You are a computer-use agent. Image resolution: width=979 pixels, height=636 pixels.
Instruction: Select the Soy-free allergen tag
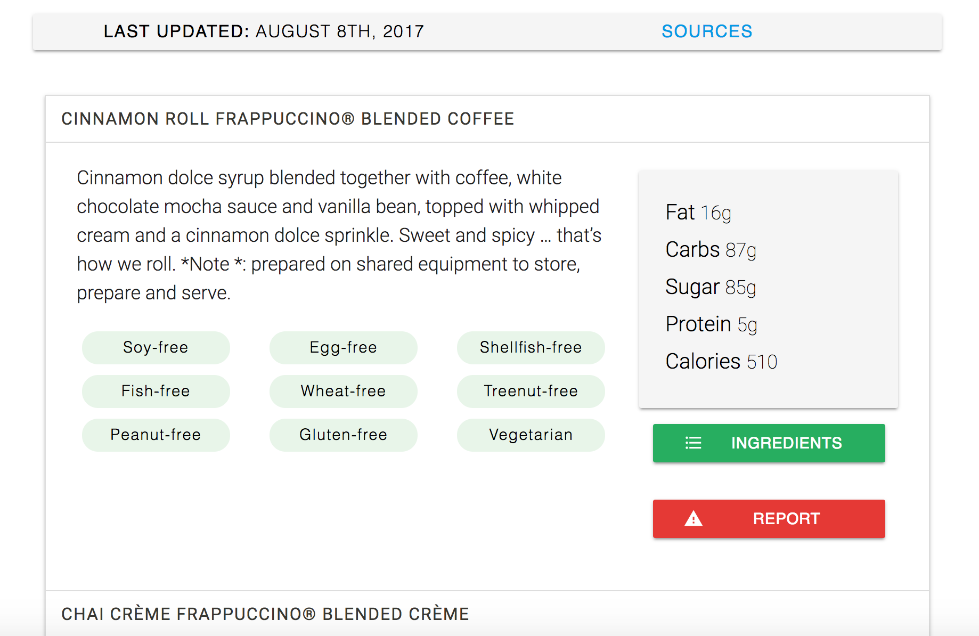pyautogui.click(x=156, y=347)
